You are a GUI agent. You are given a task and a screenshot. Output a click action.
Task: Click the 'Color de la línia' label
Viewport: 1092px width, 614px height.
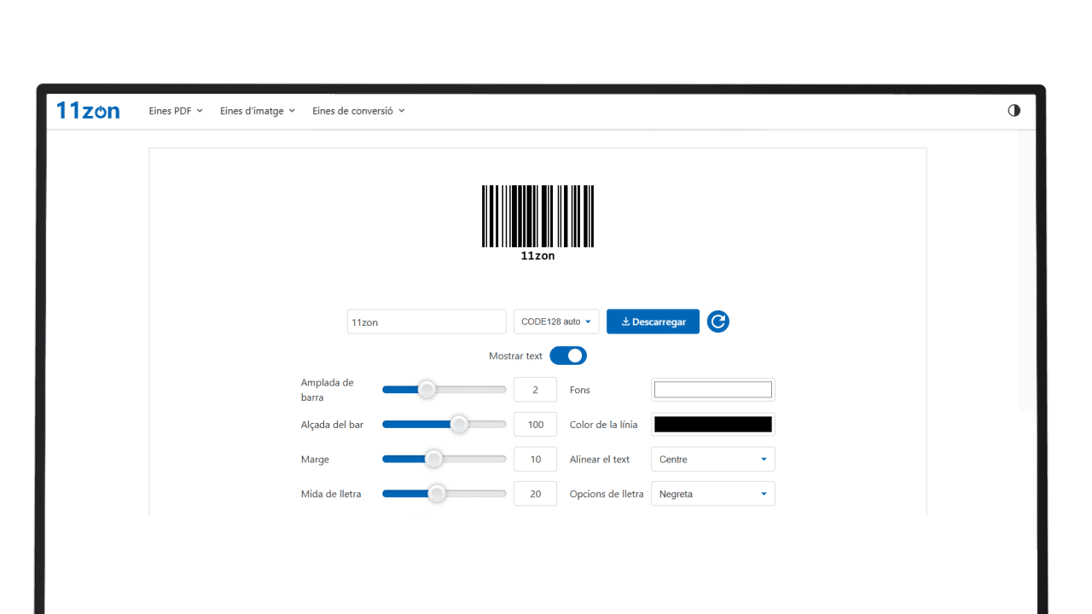click(x=604, y=425)
